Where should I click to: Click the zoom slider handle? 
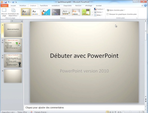(x=130, y=112)
